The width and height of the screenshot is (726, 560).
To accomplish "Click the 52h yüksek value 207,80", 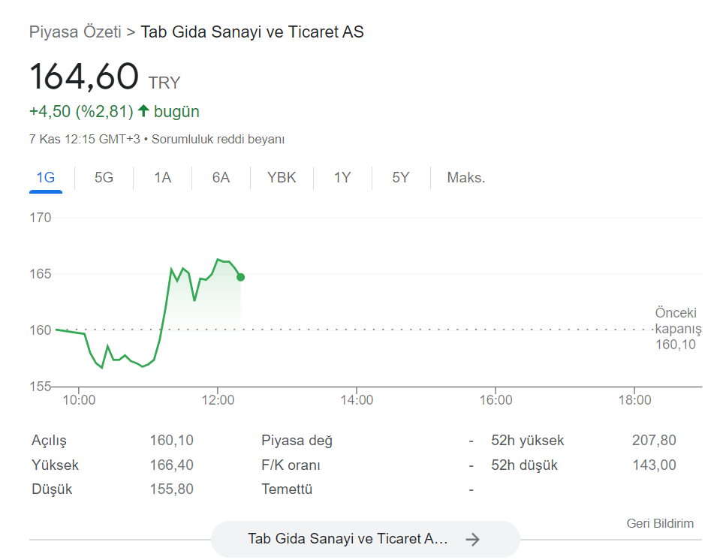I will click(654, 440).
